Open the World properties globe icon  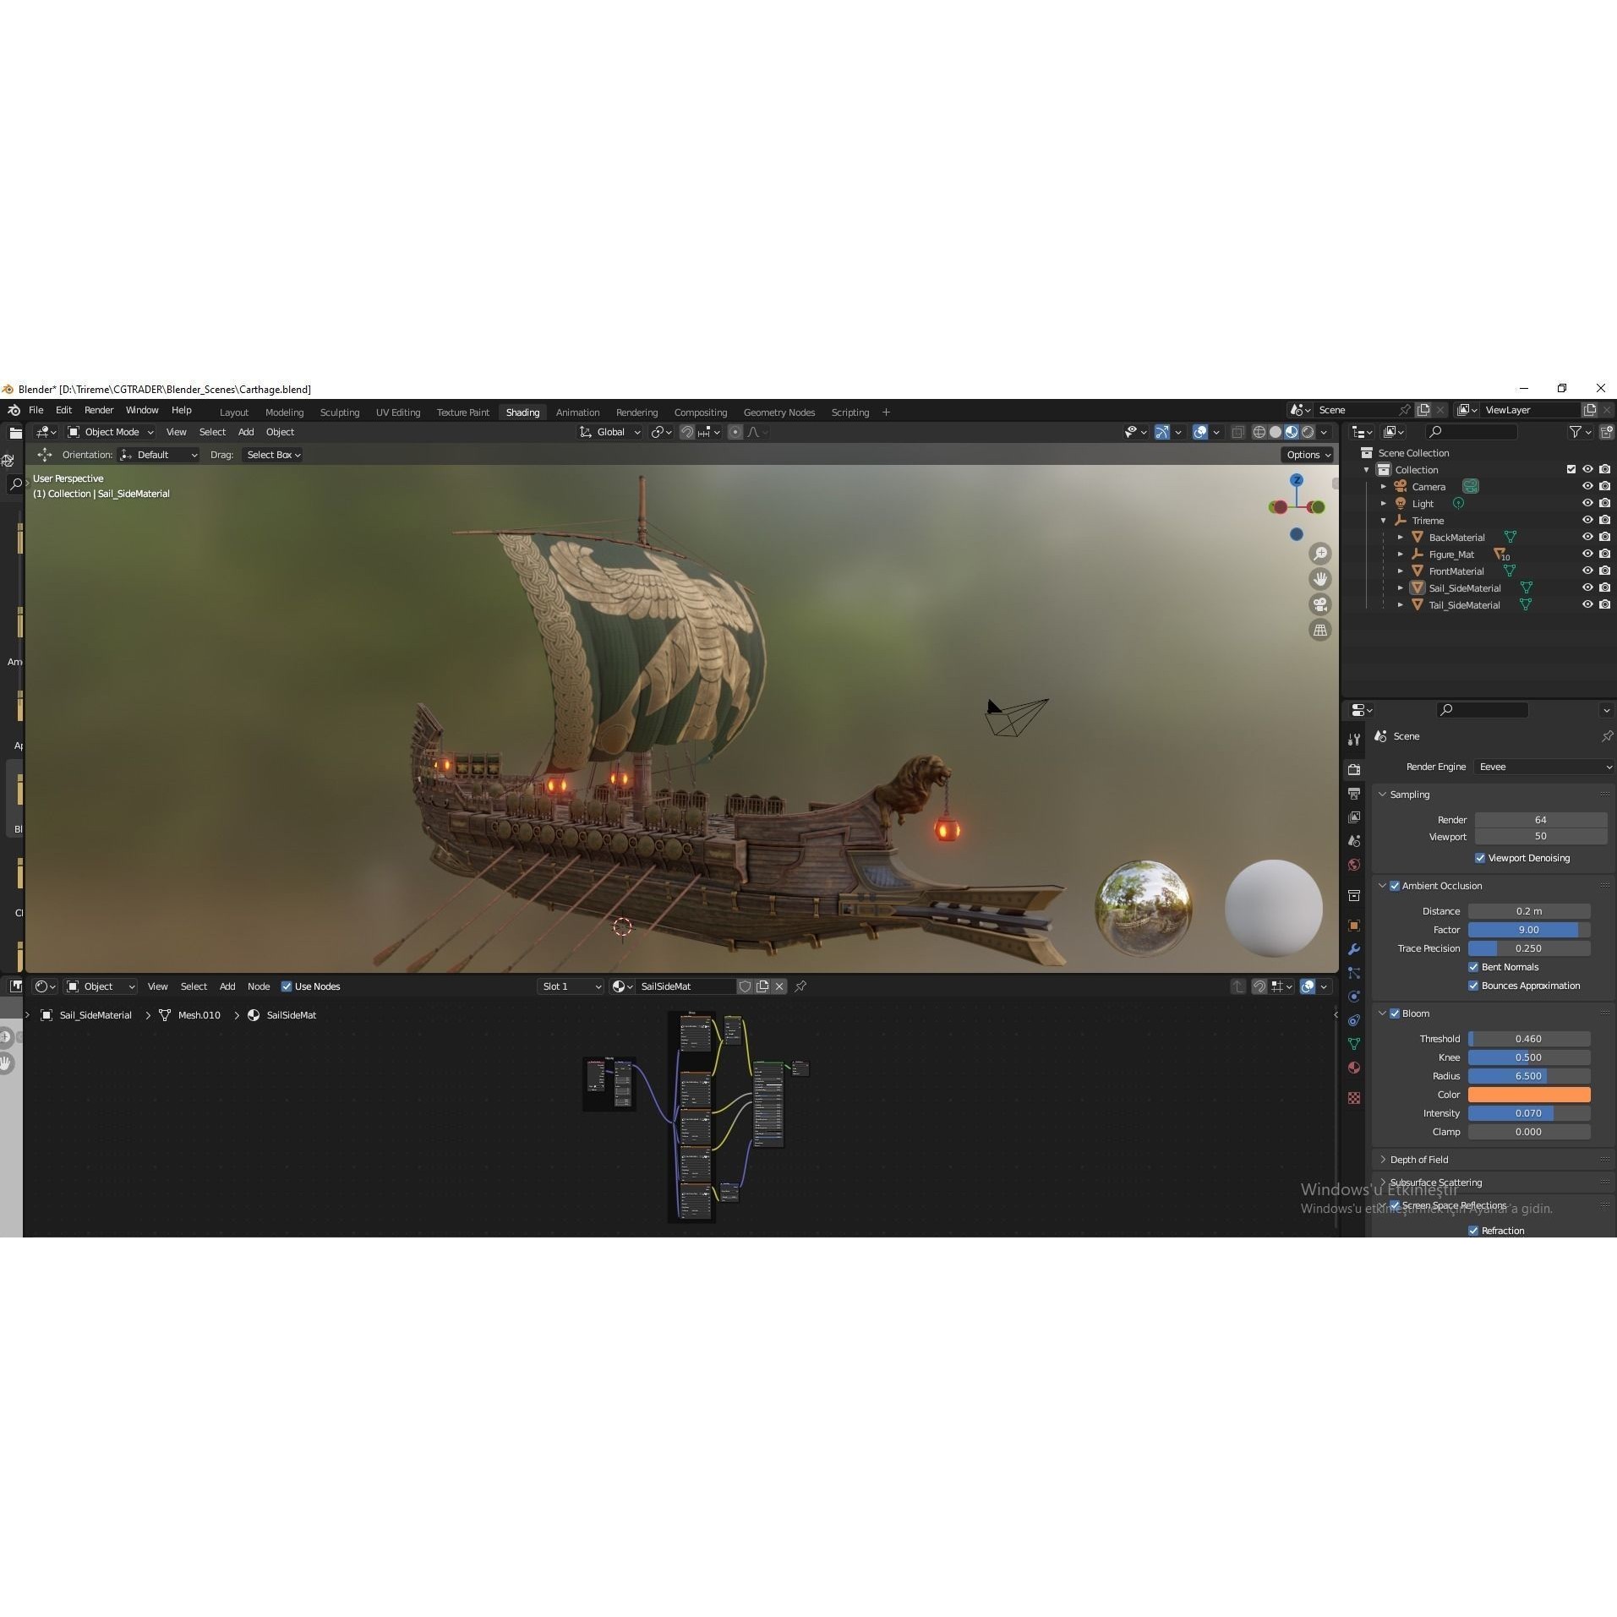coord(1354,864)
